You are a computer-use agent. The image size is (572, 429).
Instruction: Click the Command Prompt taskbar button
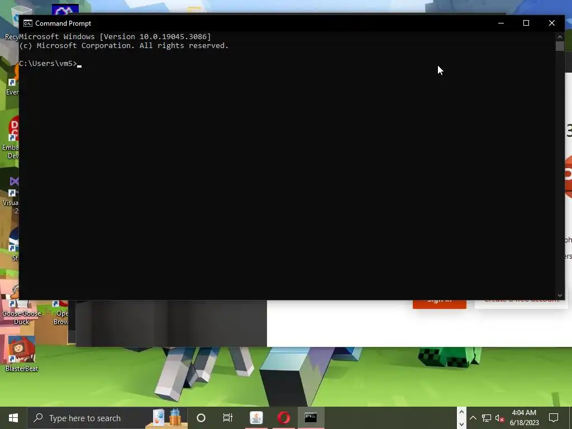click(311, 418)
